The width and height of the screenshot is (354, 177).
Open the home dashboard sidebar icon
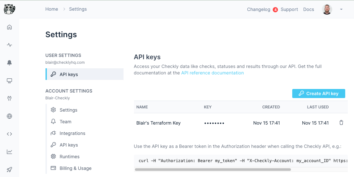pos(9,27)
